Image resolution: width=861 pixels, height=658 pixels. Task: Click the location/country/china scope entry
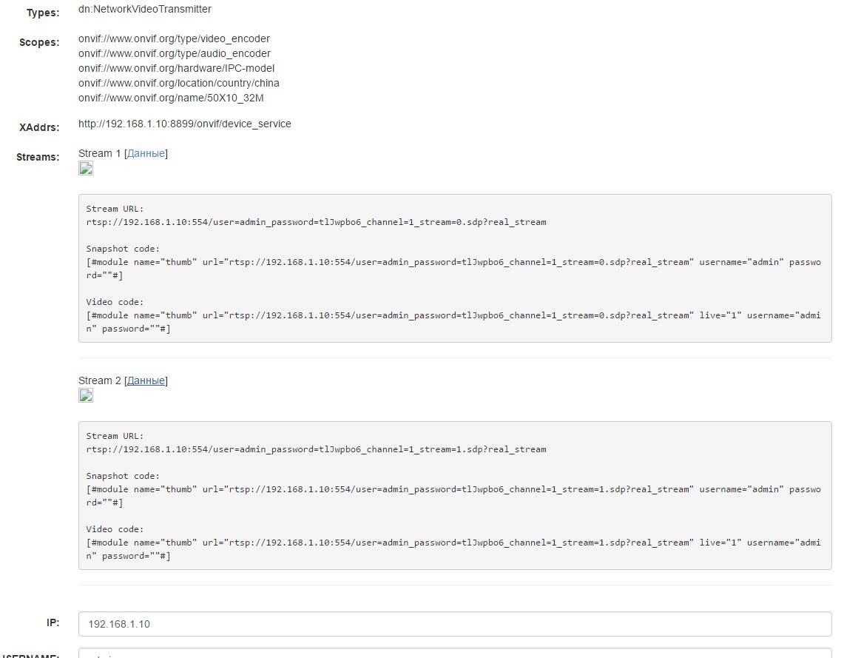178,83
